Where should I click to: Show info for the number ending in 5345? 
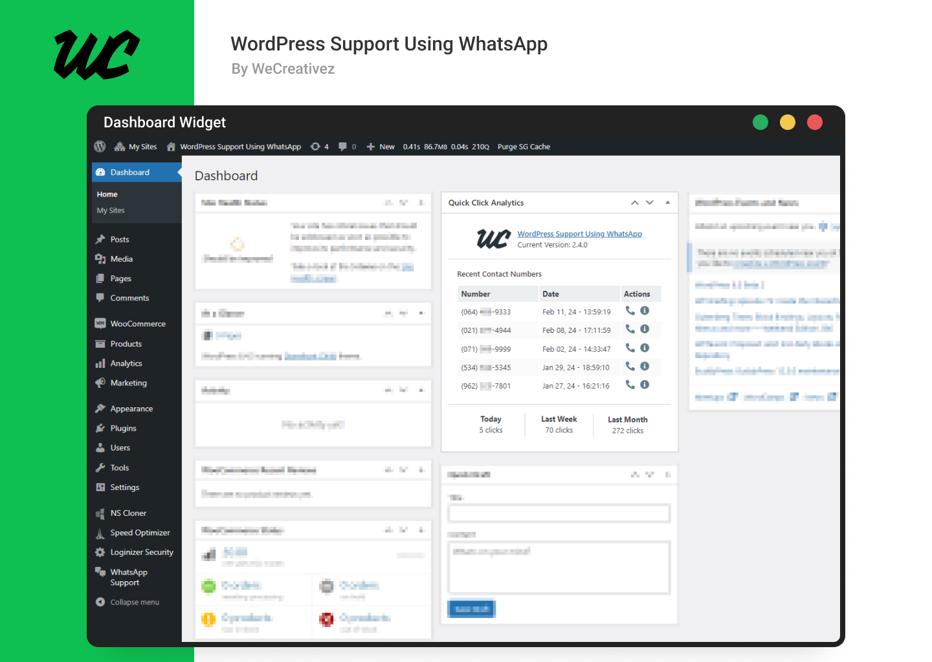coord(645,367)
